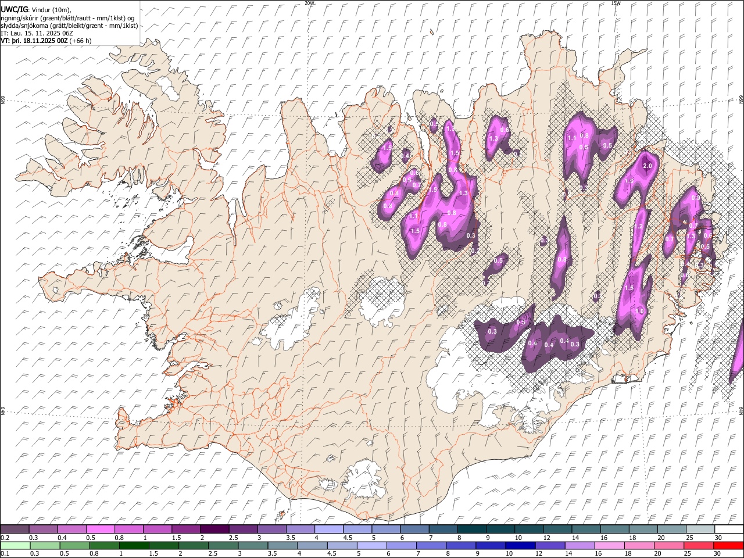Click the 12 indigo-violet swatch on rain scale
Screen dimensions: 744x558
550,545
